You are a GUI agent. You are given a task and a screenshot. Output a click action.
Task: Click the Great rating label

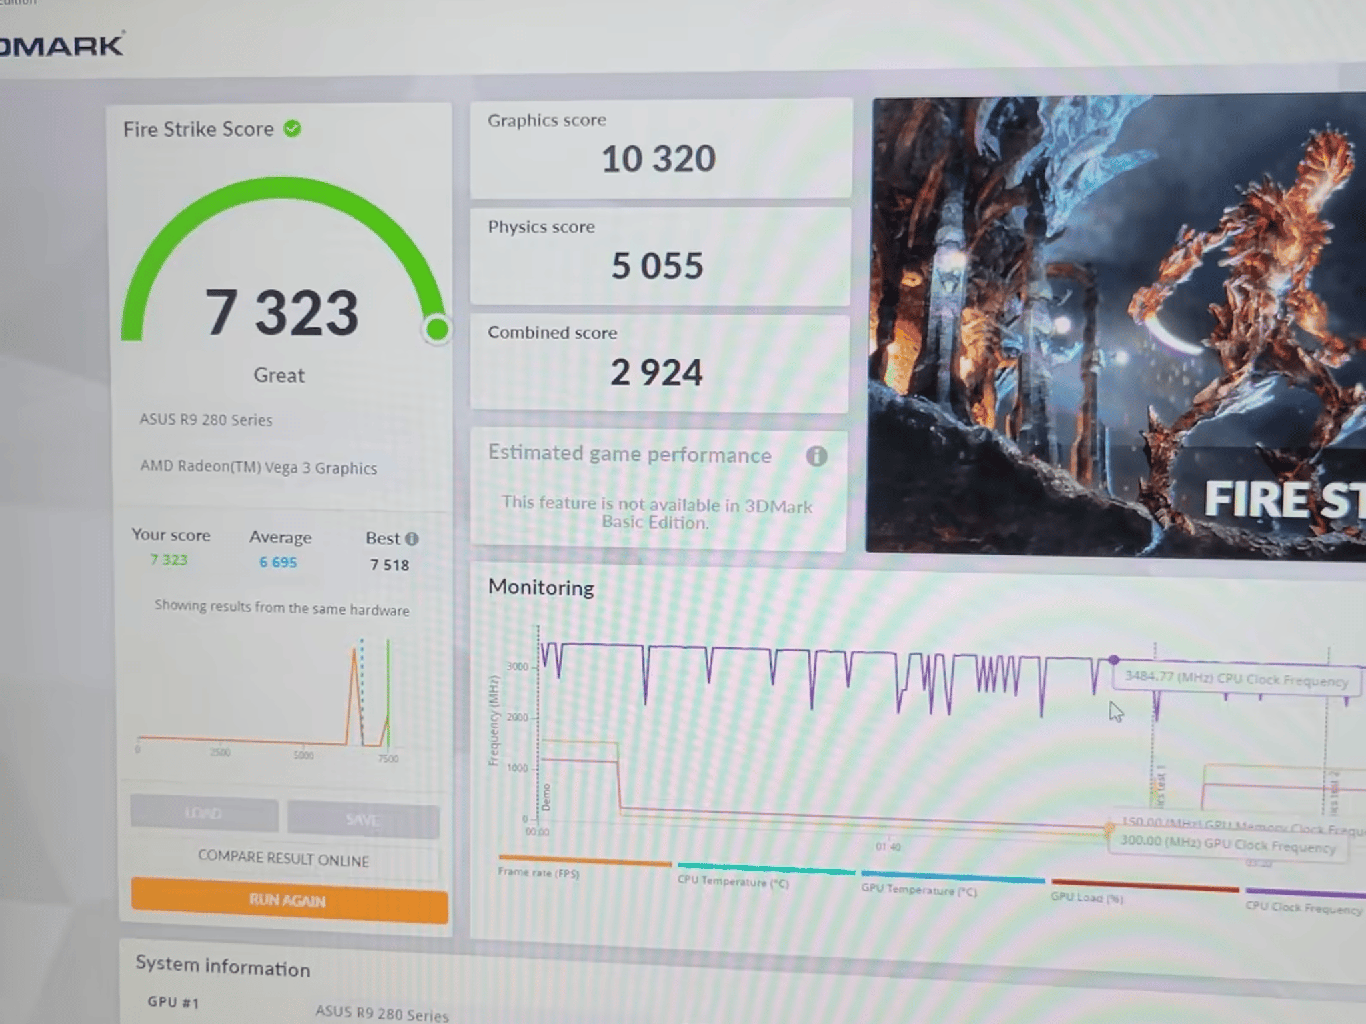point(279,375)
